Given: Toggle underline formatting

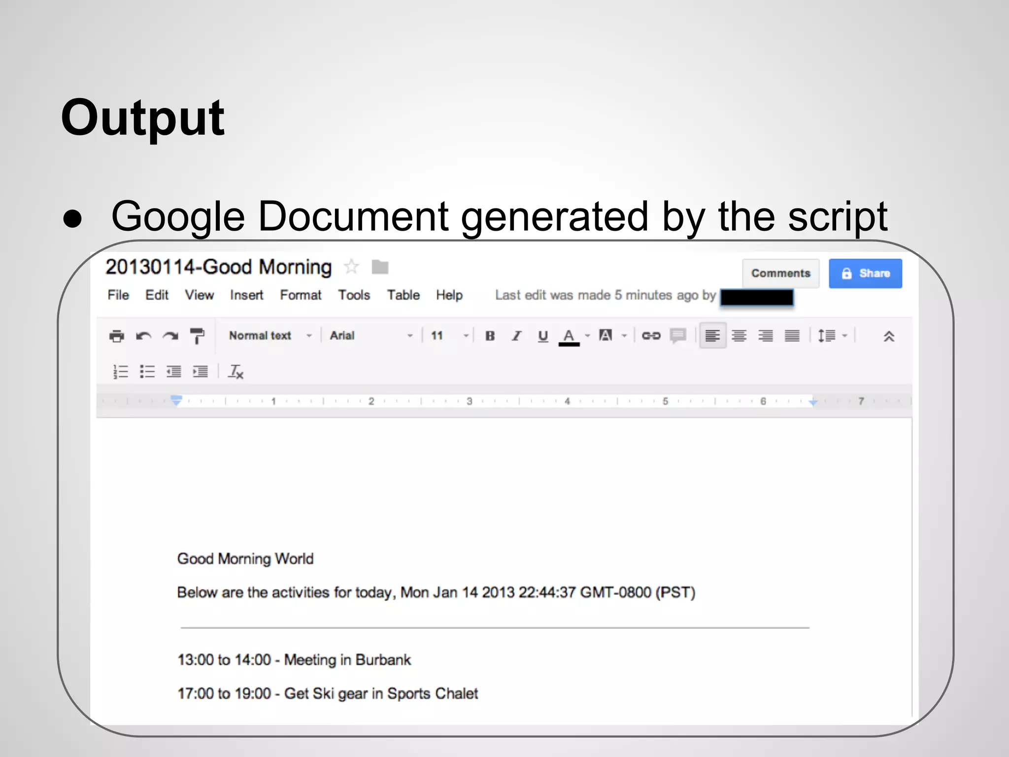Looking at the screenshot, I should [543, 336].
